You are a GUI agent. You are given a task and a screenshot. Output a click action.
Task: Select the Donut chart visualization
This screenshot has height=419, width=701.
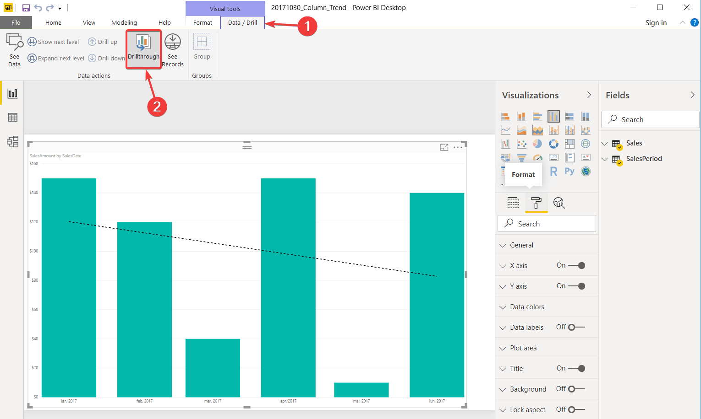click(553, 144)
